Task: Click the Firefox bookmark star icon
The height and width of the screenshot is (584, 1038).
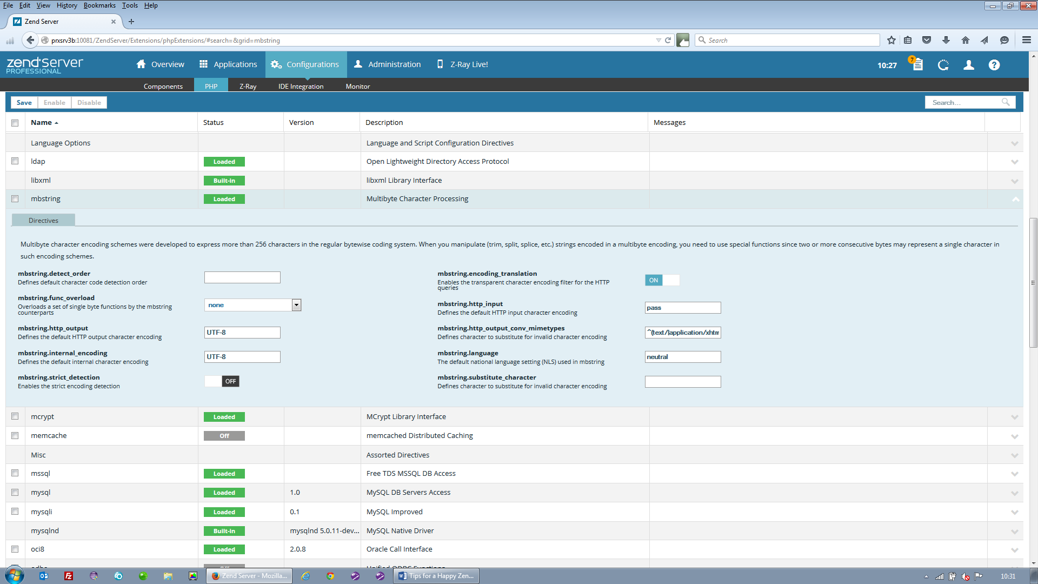Action: coord(891,40)
